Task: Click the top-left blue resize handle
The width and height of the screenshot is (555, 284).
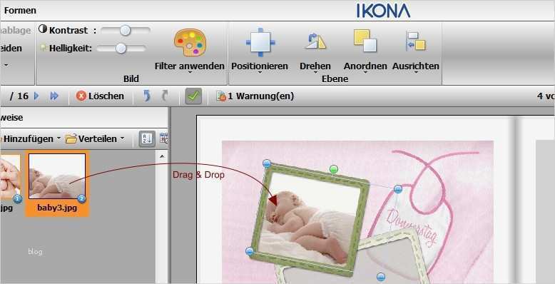Action: 267,163
